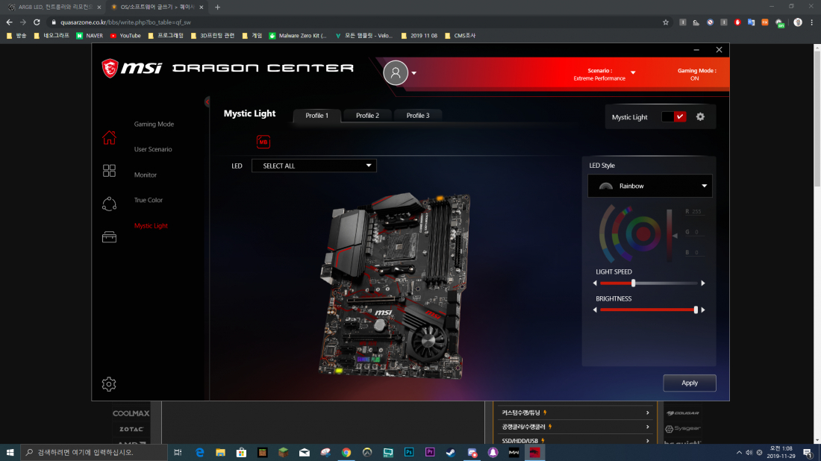Screen dimensions: 821x461
Task: Open Overwatch icon on the taskbar
Action: (367, 452)
